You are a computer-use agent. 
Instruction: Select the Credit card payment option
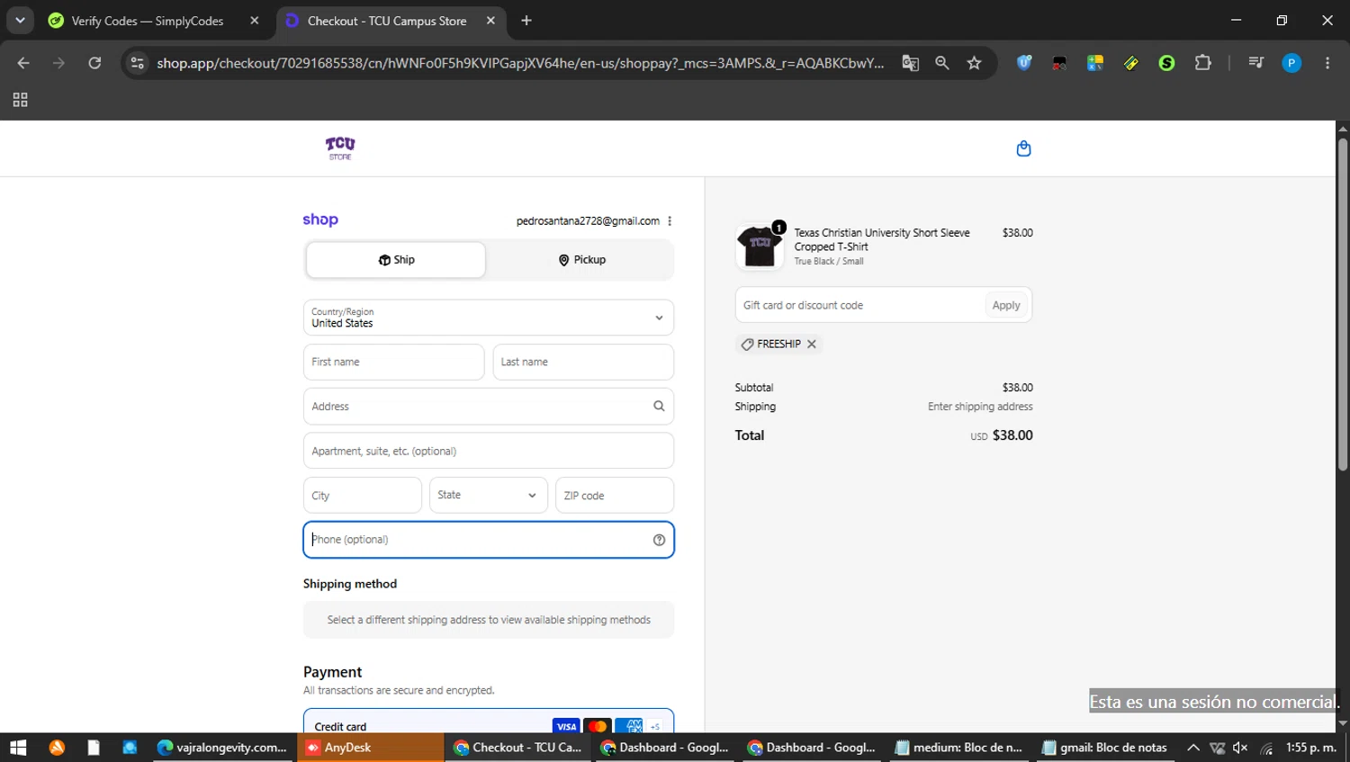(489, 724)
